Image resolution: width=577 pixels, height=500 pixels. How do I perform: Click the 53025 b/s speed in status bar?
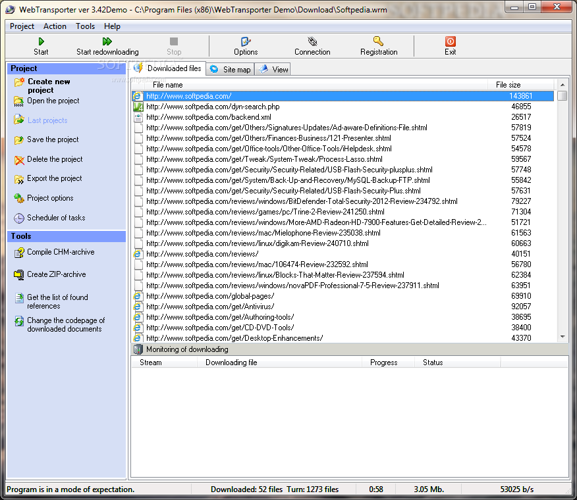[x=516, y=489]
